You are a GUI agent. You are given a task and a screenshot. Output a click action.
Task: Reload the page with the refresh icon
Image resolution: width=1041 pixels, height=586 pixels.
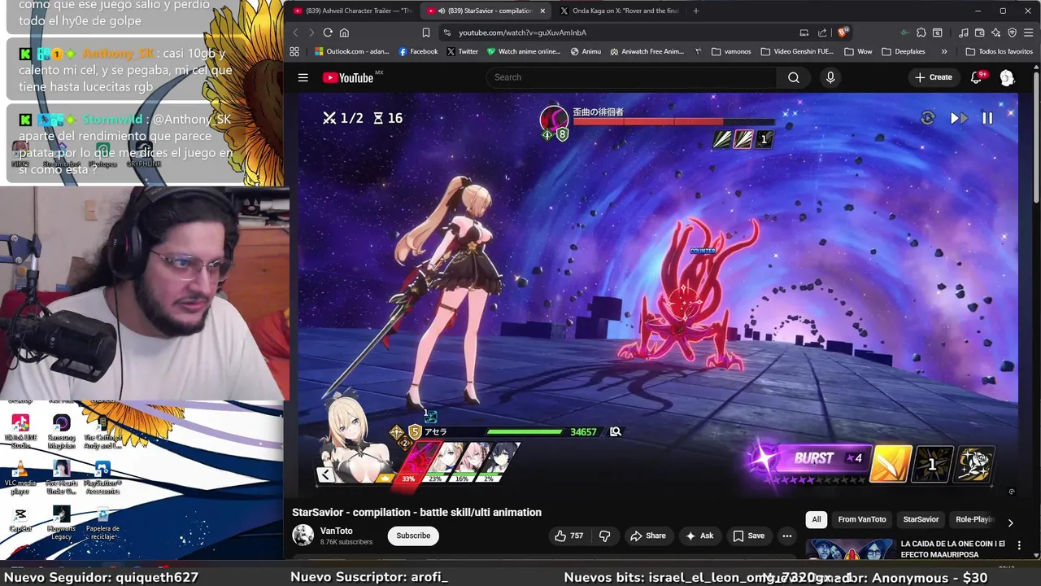[328, 33]
